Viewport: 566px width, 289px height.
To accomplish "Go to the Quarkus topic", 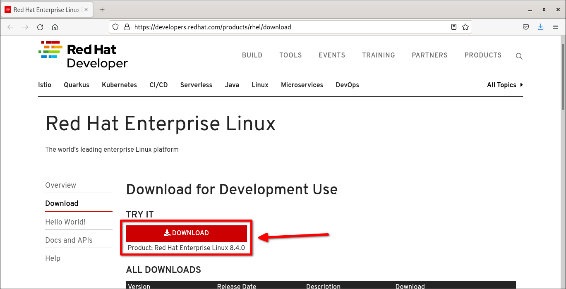I will click(x=77, y=85).
